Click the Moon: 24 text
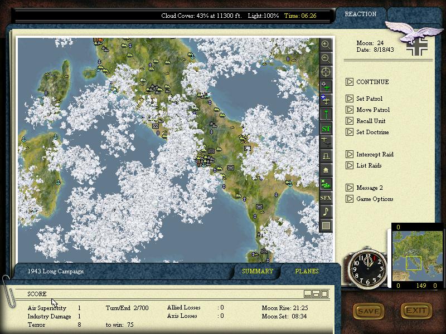The width and height of the screenshot is (446, 334). [x=370, y=43]
